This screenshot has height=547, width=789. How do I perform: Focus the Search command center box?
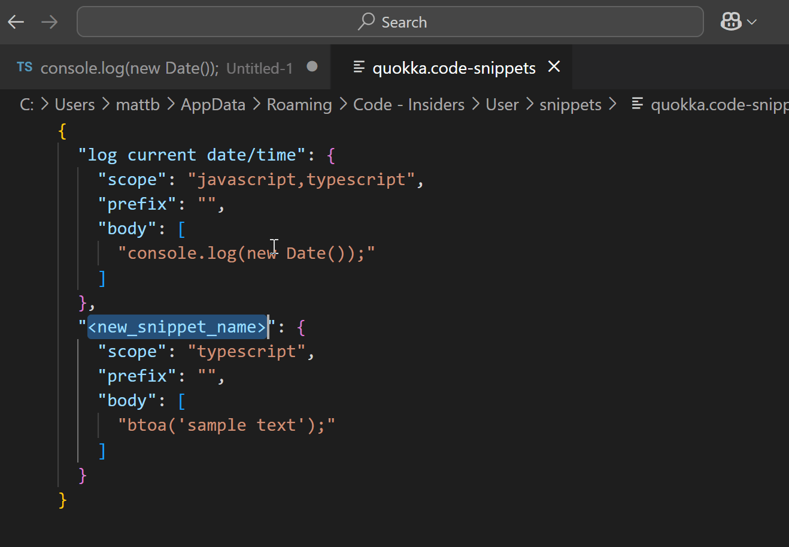(390, 22)
